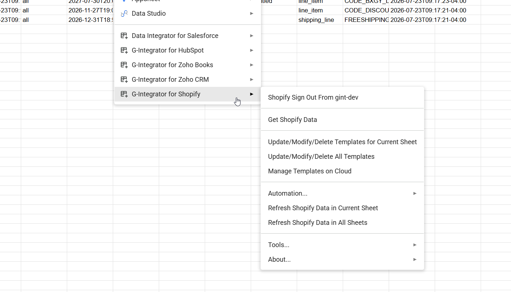Click the G-Integrator for HubSpot icon

tap(124, 50)
